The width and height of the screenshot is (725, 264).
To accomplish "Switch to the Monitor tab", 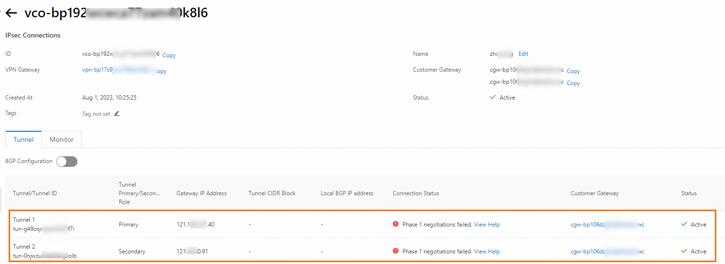I will point(62,139).
